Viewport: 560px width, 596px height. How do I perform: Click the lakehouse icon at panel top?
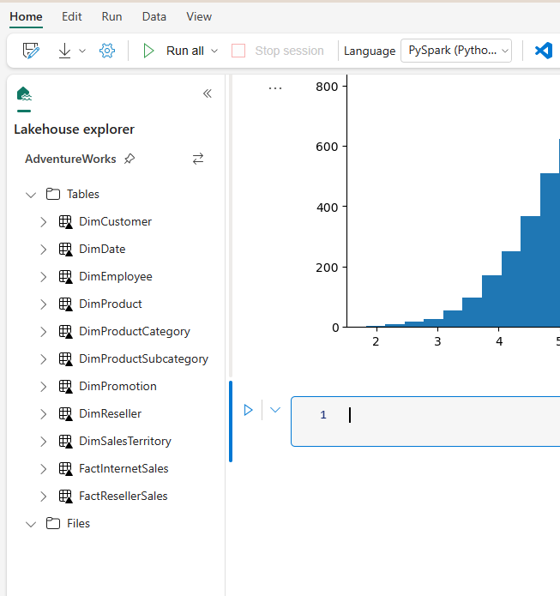point(24,94)
